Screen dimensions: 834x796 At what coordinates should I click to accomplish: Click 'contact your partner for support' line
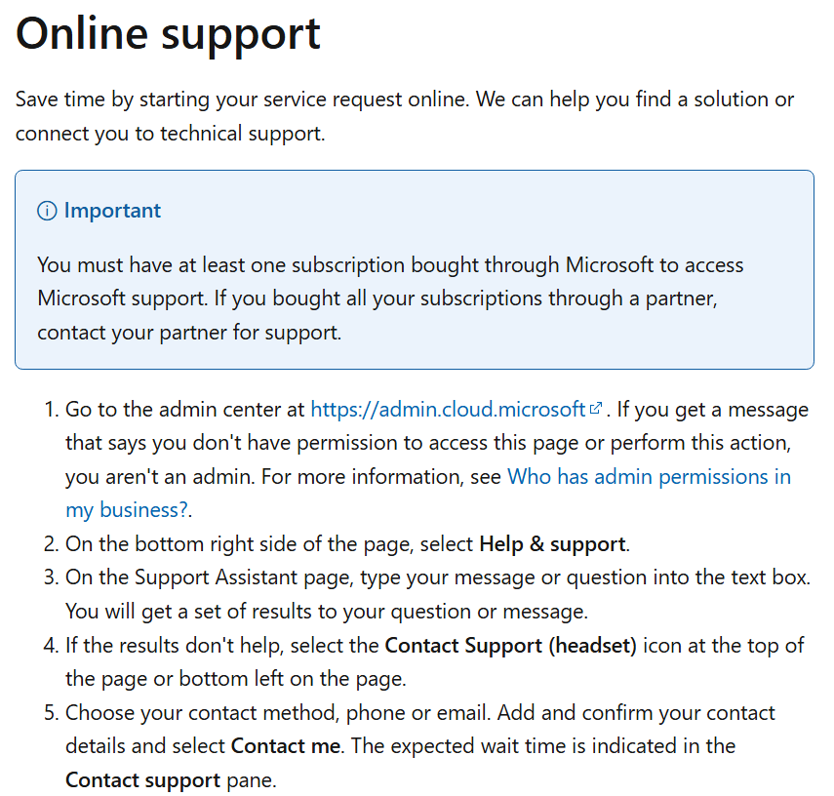(189, 333)
